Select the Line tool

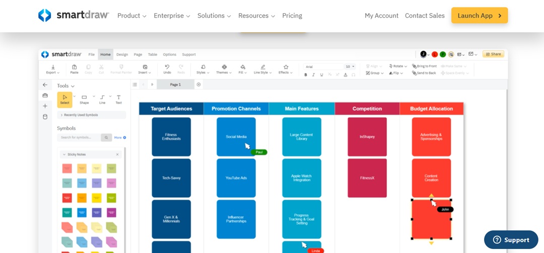tap(102, 100)
